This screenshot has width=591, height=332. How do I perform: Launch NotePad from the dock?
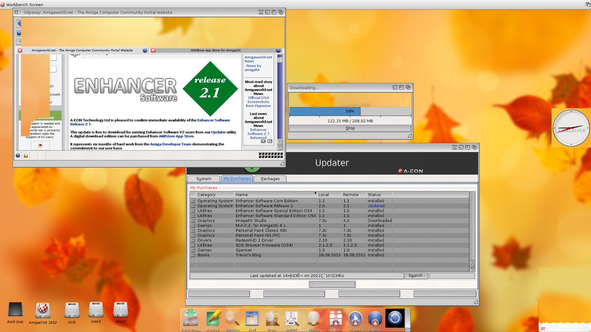click(x=213, y=320)
